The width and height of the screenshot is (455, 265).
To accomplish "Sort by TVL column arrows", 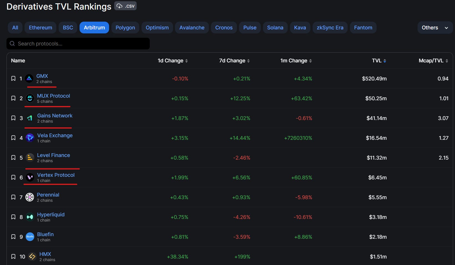I will 385,61.
